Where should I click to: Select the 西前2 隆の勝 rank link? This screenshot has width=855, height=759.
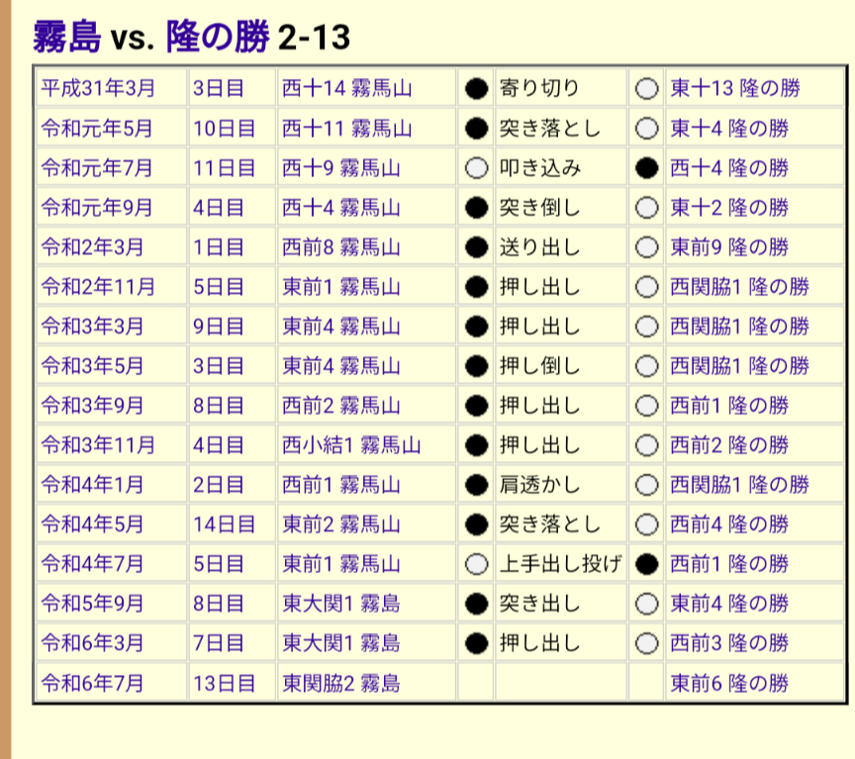(x=729, y=445)
